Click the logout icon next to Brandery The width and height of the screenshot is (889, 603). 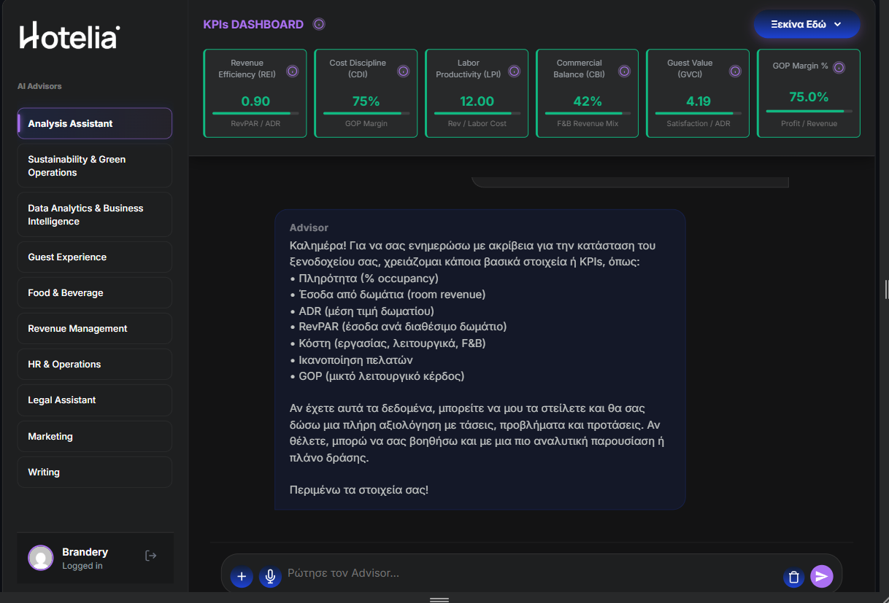[151, 556]
